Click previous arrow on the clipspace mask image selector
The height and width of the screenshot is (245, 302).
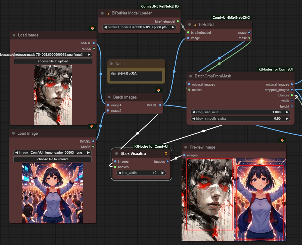coord(17,55)
